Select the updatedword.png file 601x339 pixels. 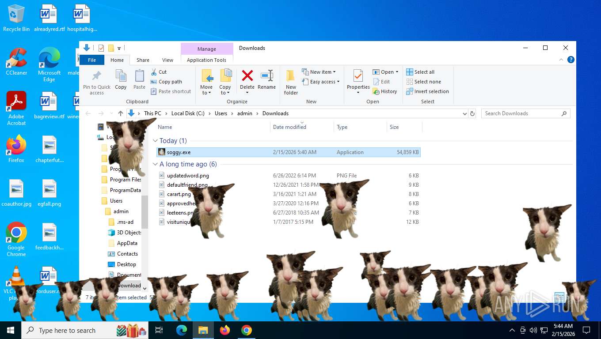289,176
